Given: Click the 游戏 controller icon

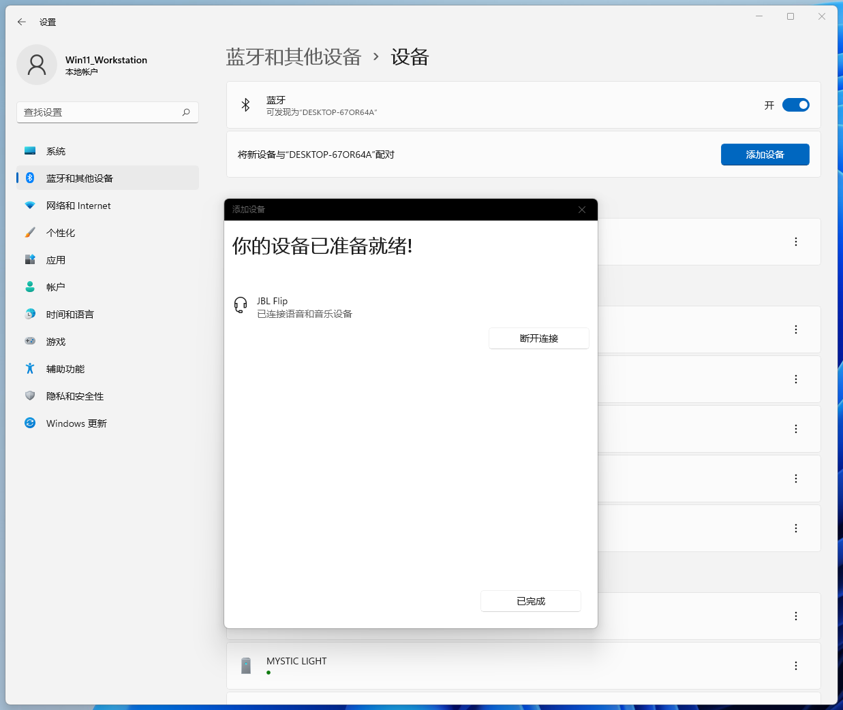Looking at the screenshot, I should [x=30, y=341].
